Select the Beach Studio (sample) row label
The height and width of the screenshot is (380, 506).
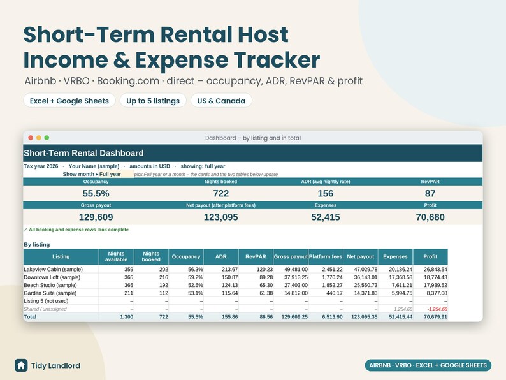(x=50, y=285)
